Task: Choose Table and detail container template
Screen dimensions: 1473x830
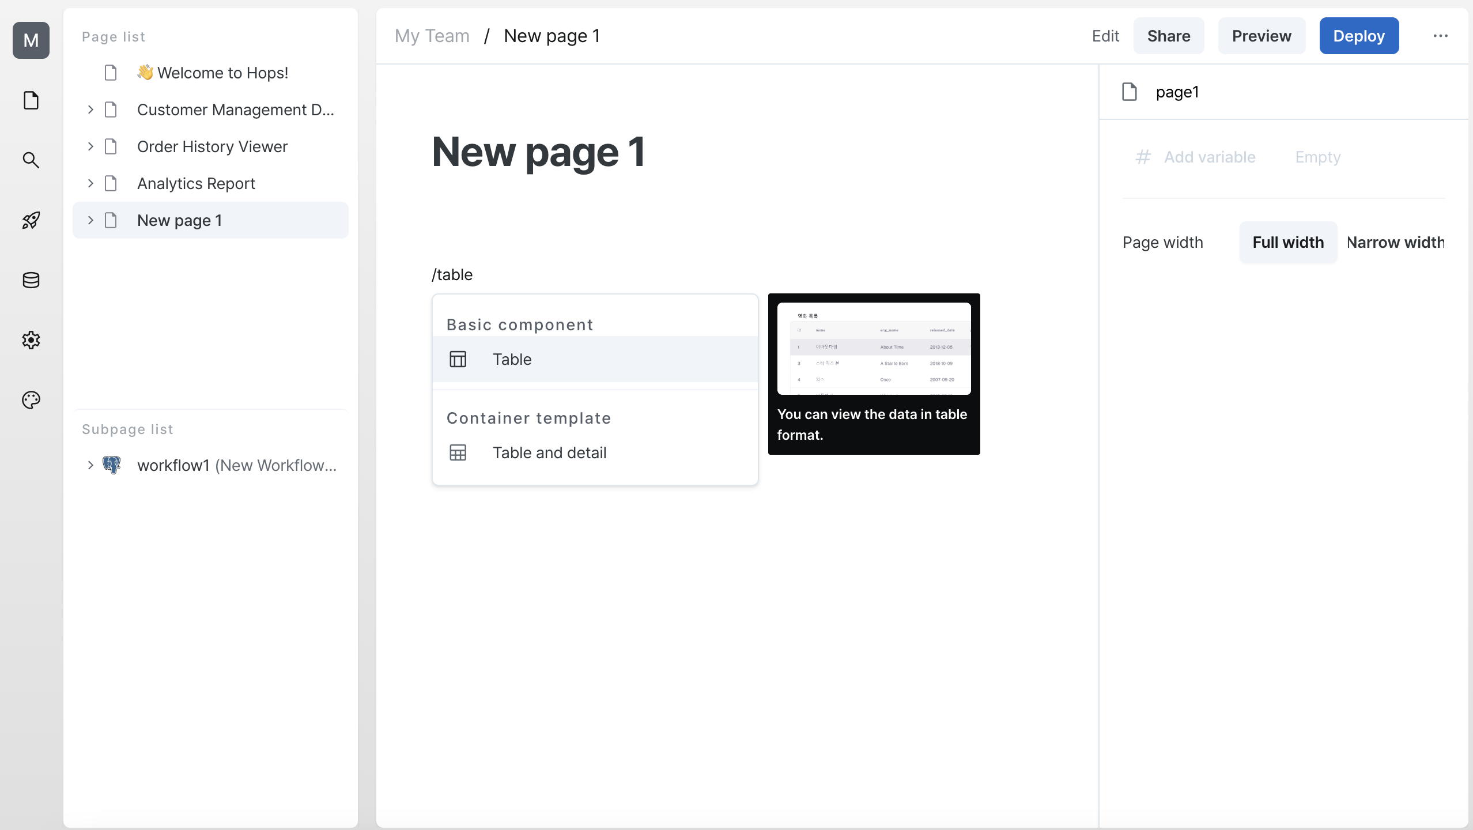Action: pyautogui.click(x=595, y=452)
